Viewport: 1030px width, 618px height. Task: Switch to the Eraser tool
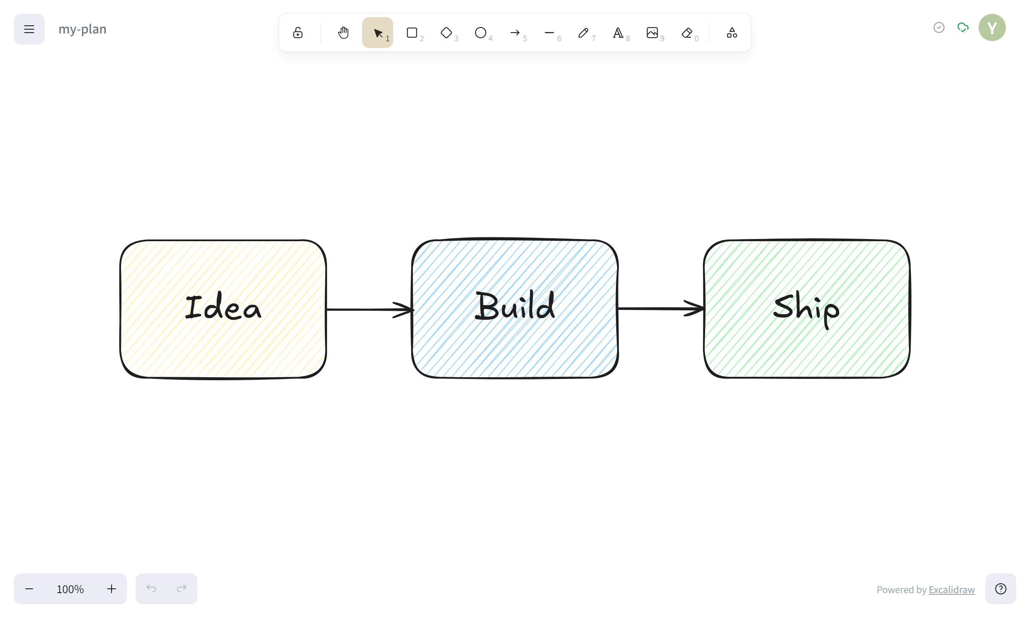[x=687, y=32]
